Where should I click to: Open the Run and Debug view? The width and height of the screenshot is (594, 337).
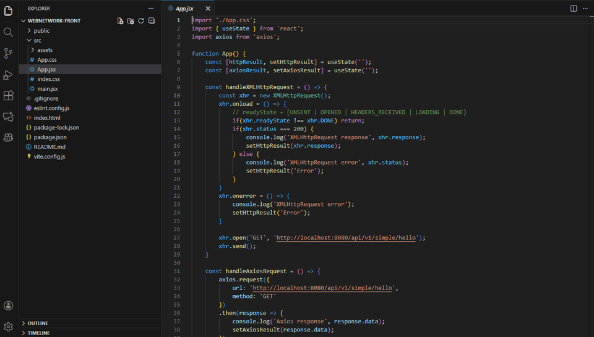[x=9, y=75]
